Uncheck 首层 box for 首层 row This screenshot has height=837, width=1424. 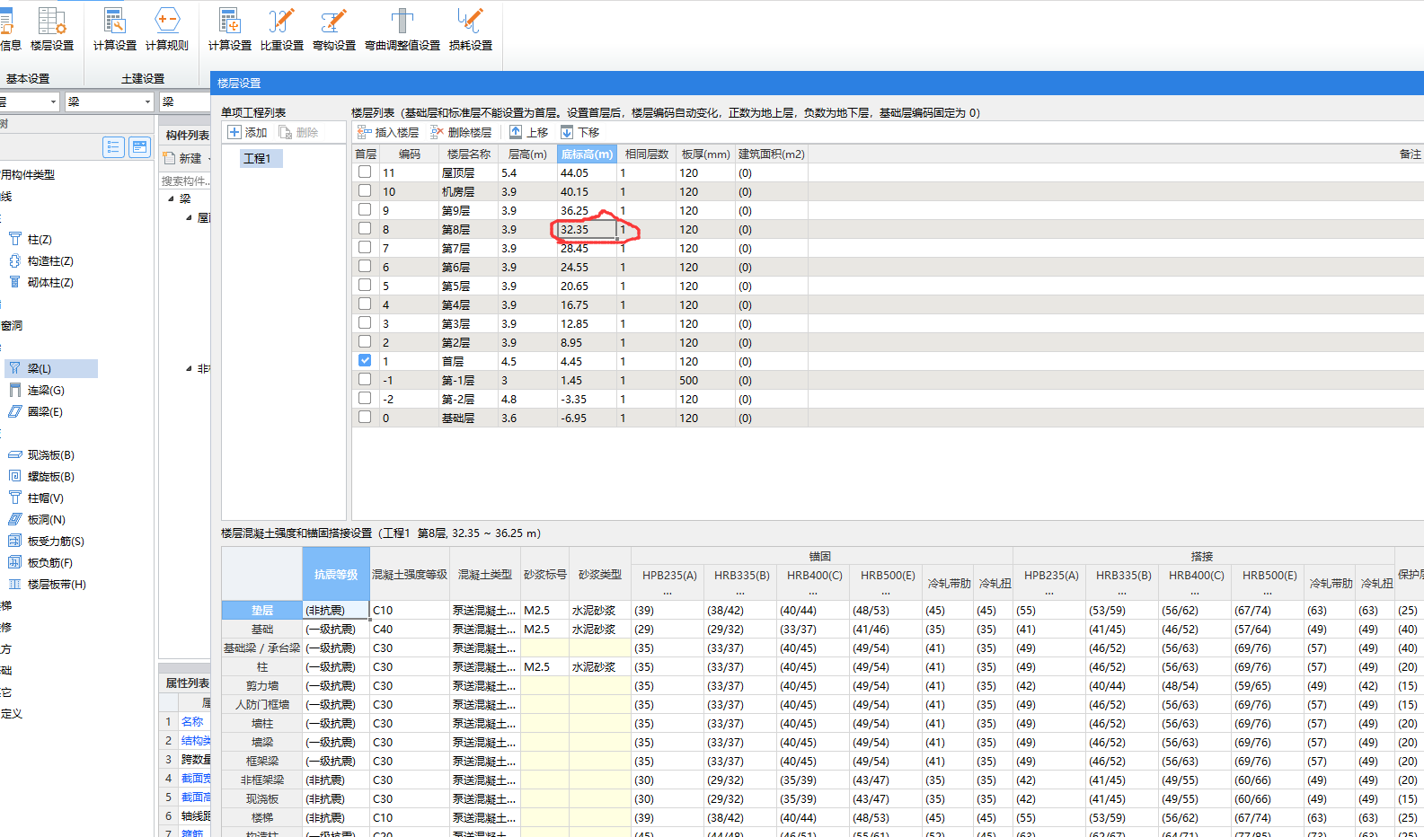click(x=365, y=360)
